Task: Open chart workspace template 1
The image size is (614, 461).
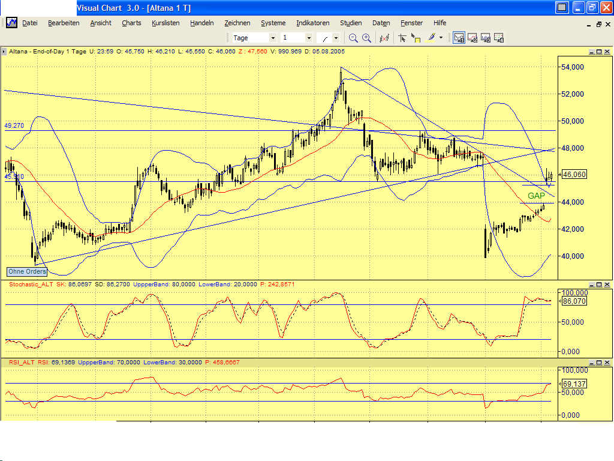Action: [x=459, y=37]
